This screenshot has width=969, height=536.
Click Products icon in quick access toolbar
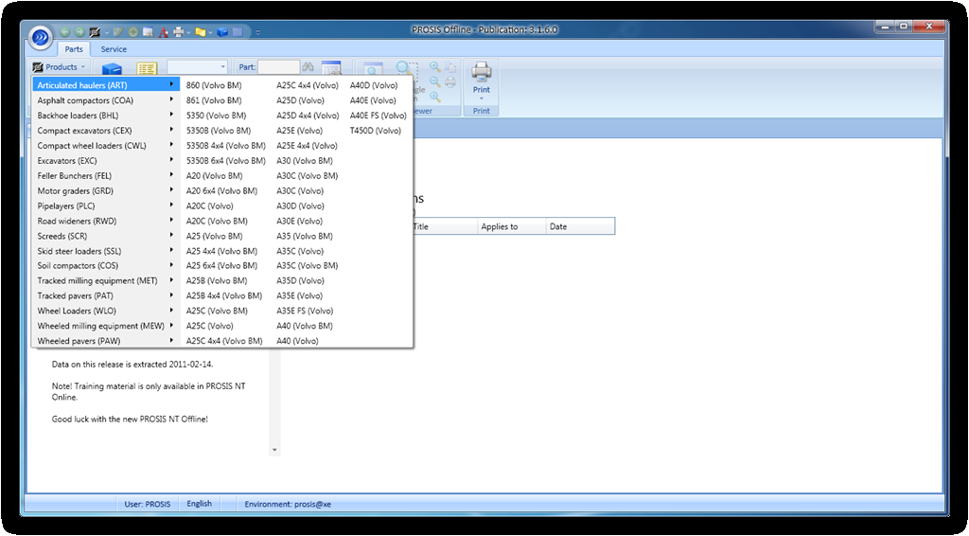click(x=95, y=32)
